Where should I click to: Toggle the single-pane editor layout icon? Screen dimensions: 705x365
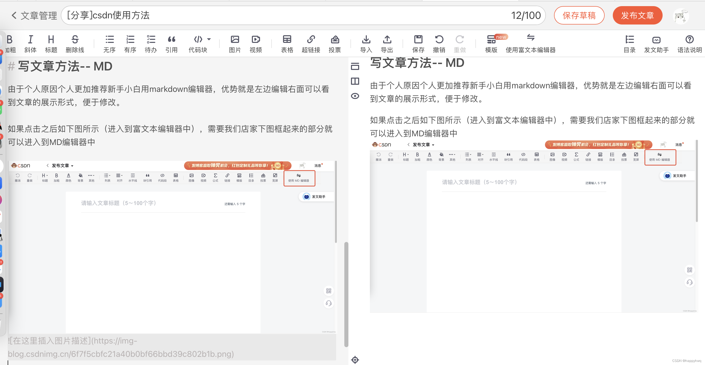click(355, 66)
